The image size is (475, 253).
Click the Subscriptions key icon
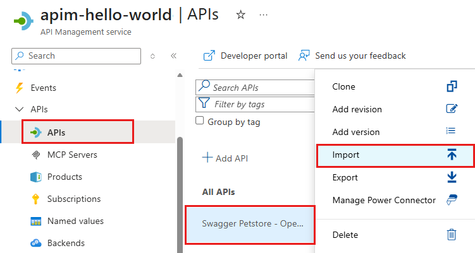(36, 199)
